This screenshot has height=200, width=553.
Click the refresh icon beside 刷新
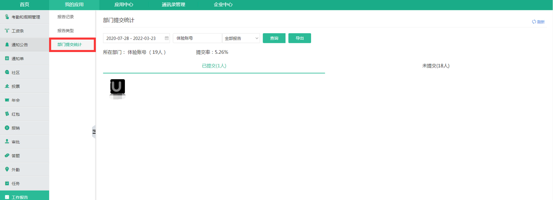(534, 22)
